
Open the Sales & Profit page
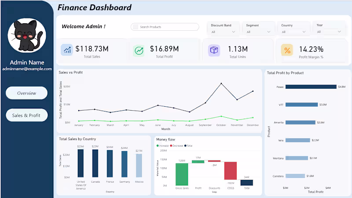tap(26, 115)
